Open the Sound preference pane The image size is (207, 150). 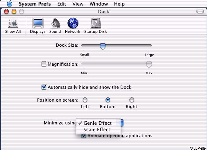tap(56, 23)
